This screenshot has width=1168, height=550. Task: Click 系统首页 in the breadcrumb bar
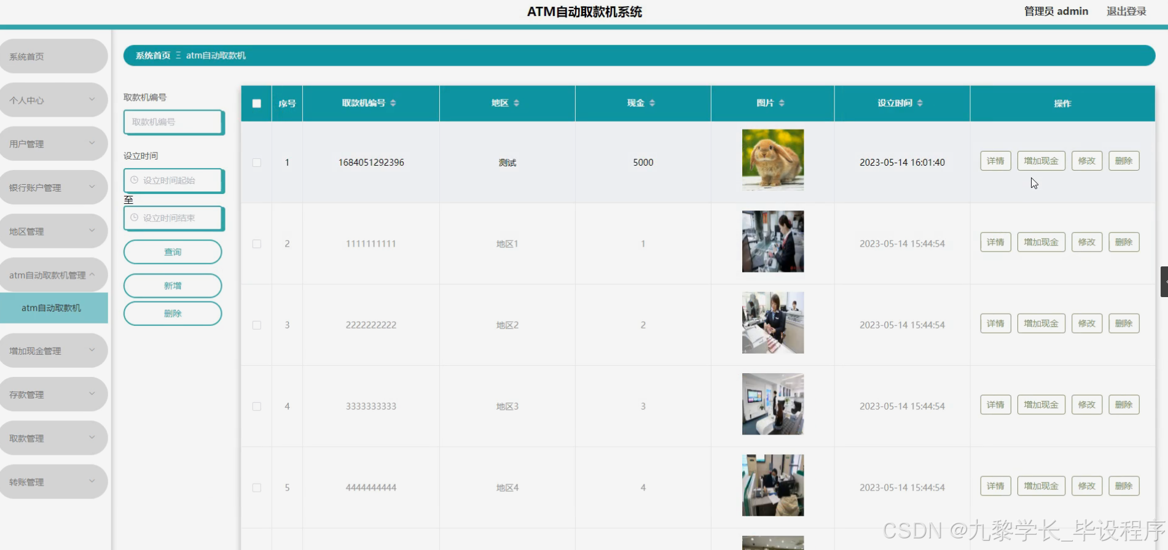153,55
